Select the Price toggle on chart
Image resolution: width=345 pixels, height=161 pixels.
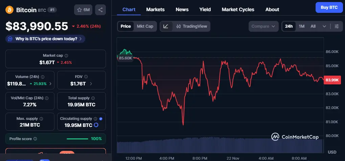[125, 26]
